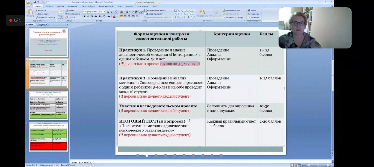This screenshot has height=167, width=374.
Task: Increase list indent level
Action: (x=137, y=12)
